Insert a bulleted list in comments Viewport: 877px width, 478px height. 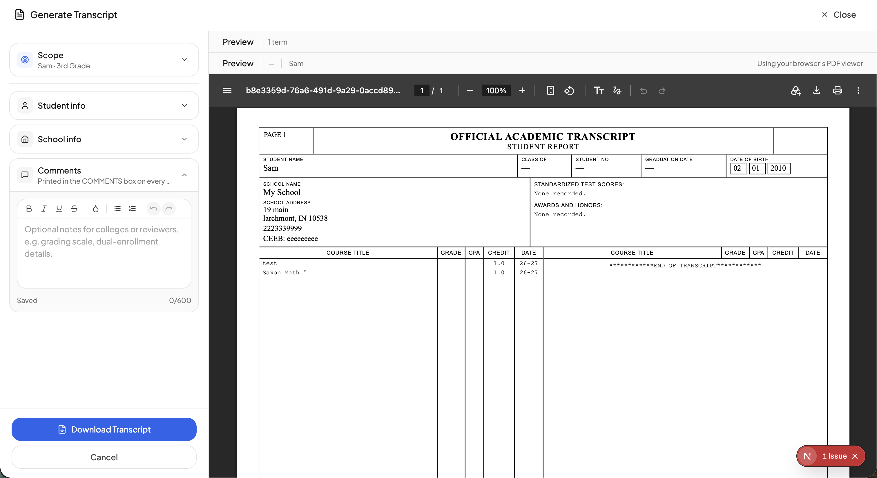(117, 208)
